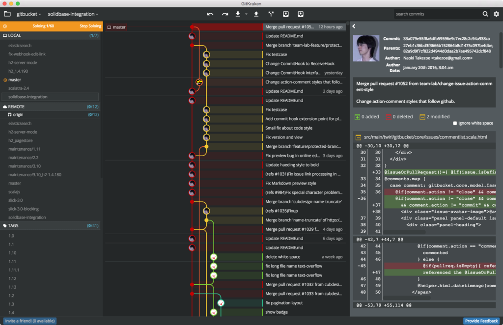The image size is (503, 325).
Task: Select remote branch maintenance/1.11
Action: coord(24,149)
